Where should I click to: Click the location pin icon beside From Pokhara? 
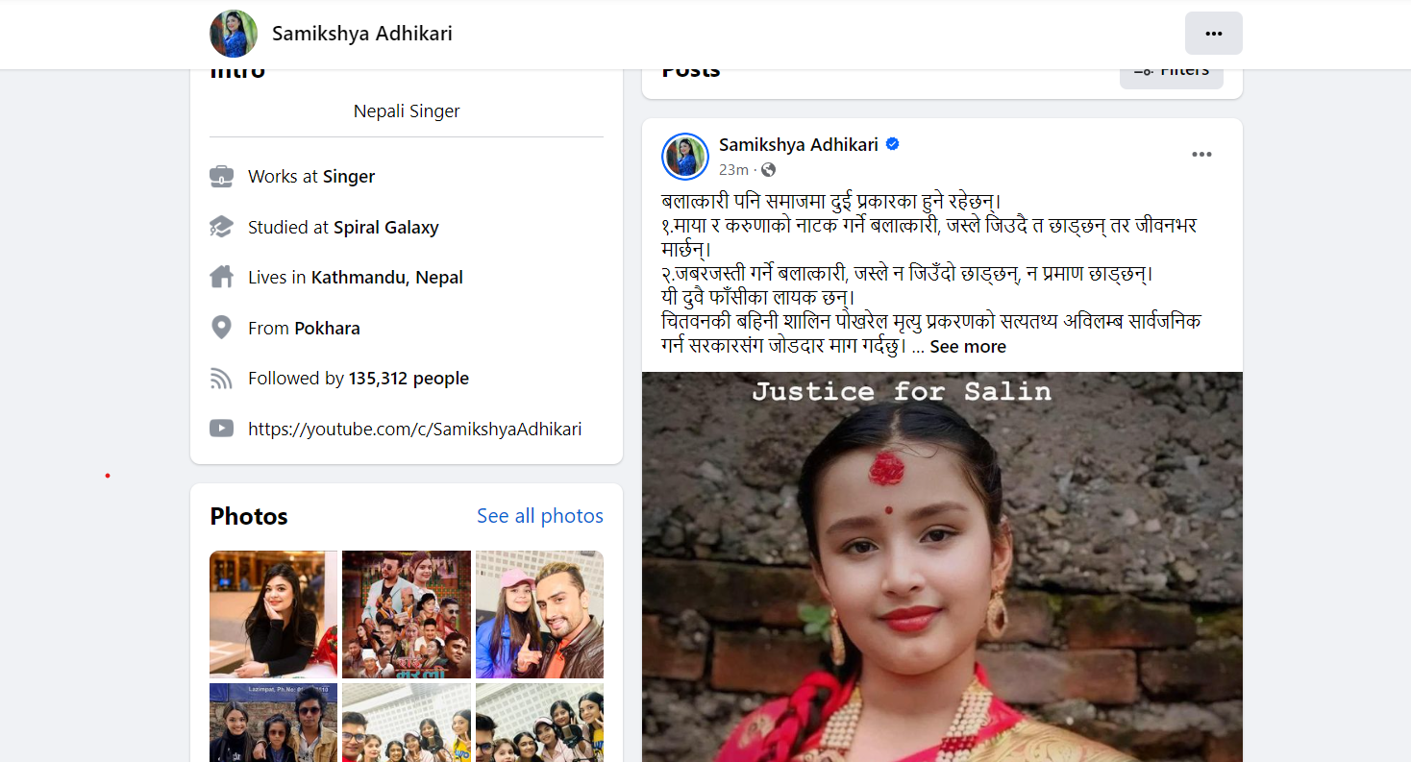tap(221, 328)
